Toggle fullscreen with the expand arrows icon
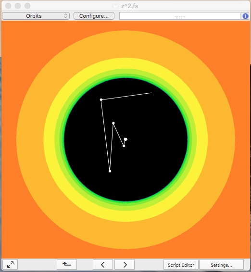 click(x=10, y=264)
